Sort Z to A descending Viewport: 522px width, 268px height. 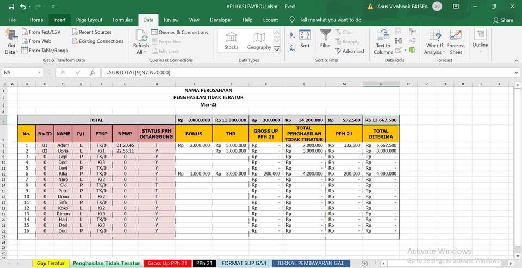pyautogui.click(x=293, y=47)
